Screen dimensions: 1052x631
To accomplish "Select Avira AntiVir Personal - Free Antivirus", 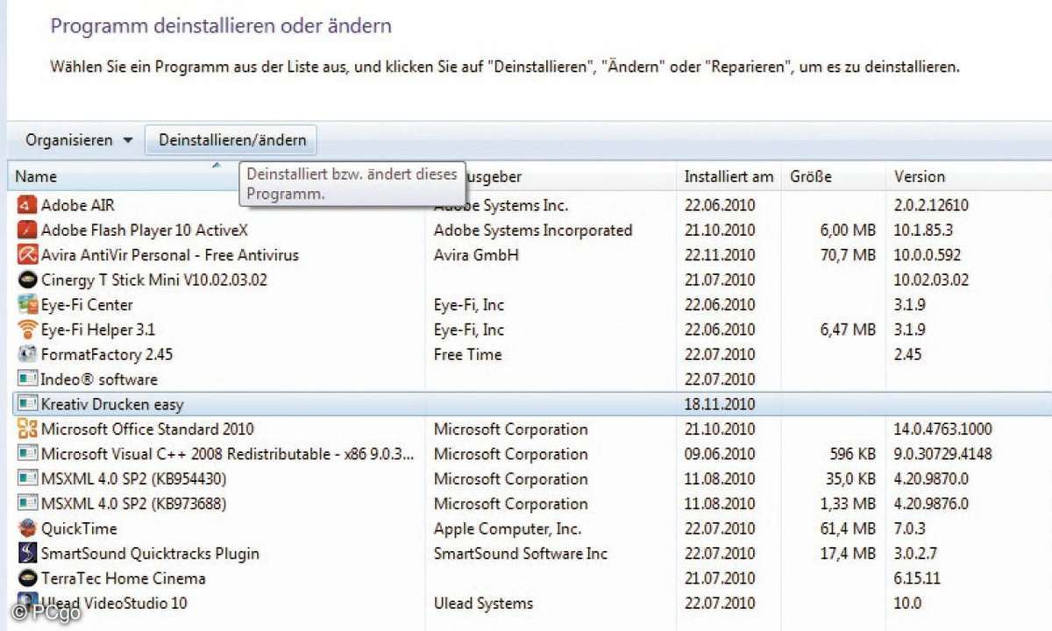I will coord(170,255).
